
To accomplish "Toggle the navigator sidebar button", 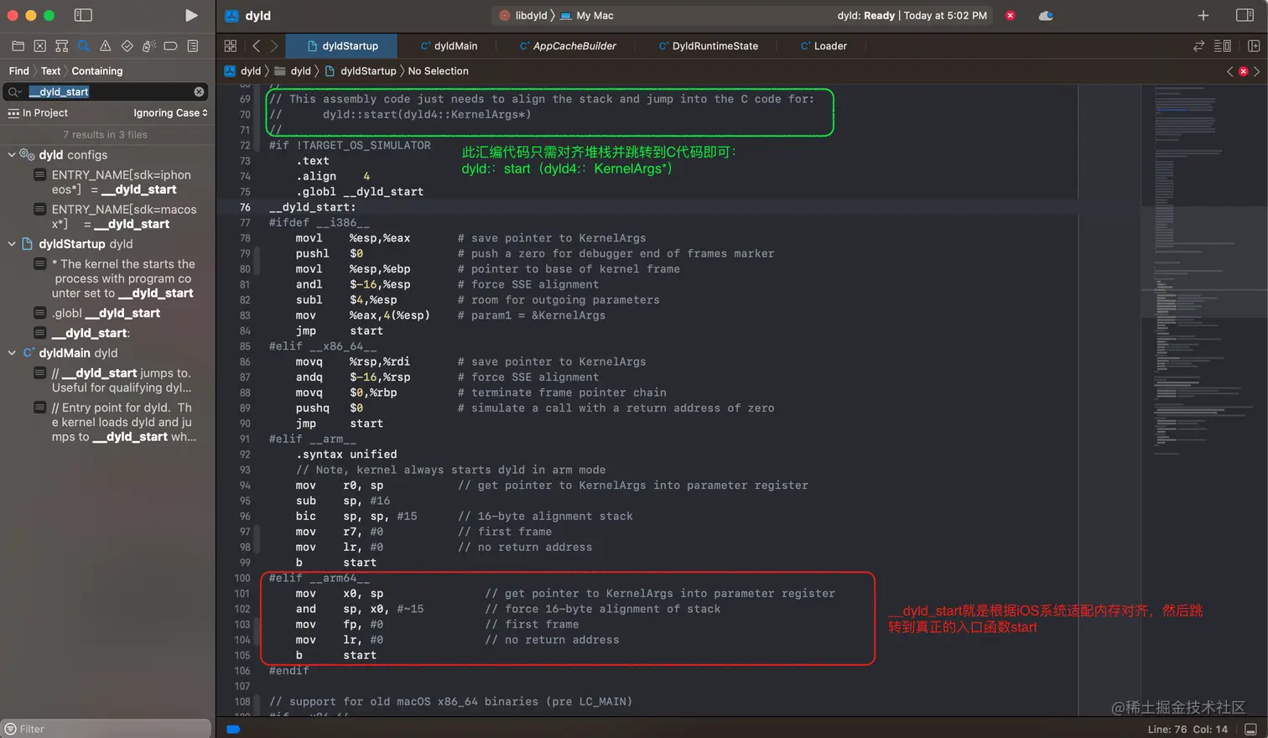I will (83, 15).
